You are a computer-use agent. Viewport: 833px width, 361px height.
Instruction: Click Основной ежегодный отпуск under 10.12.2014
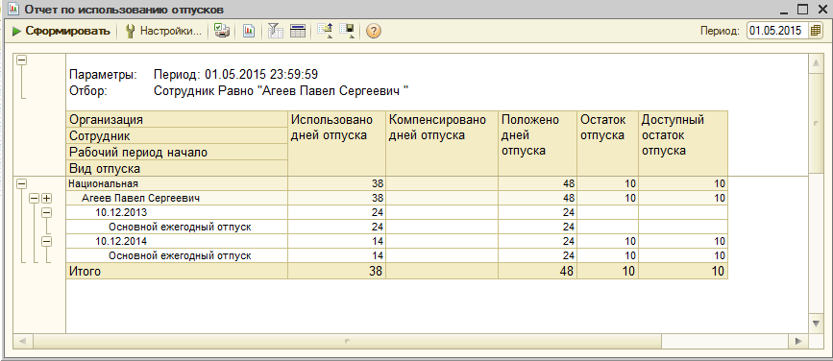(x=177, y=255)
